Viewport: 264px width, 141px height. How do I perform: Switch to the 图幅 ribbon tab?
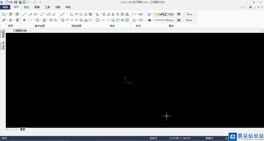pos(37,7)
